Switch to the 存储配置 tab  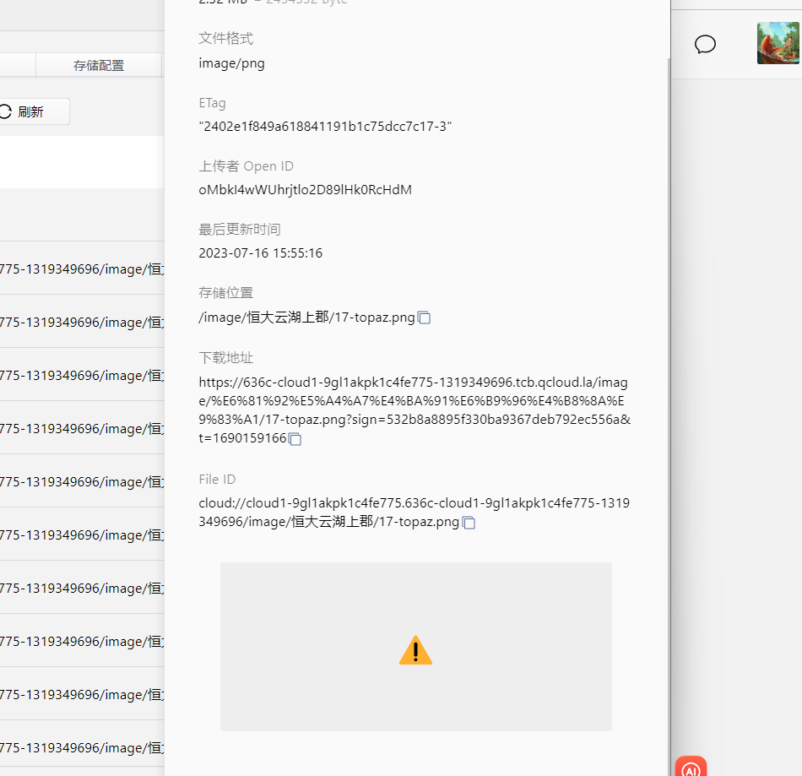(99, 66)
